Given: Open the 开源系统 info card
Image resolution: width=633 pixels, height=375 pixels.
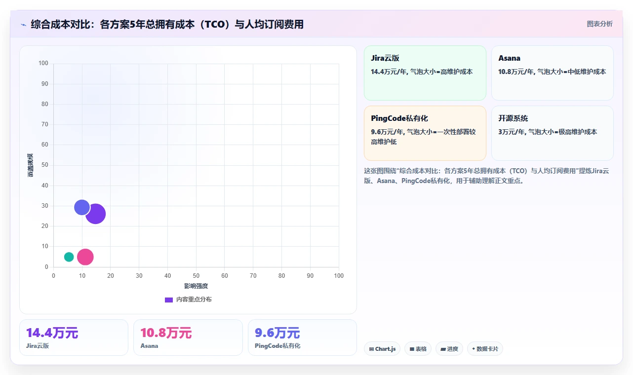Looking at the screenshot, I should (x=553, y=133).
